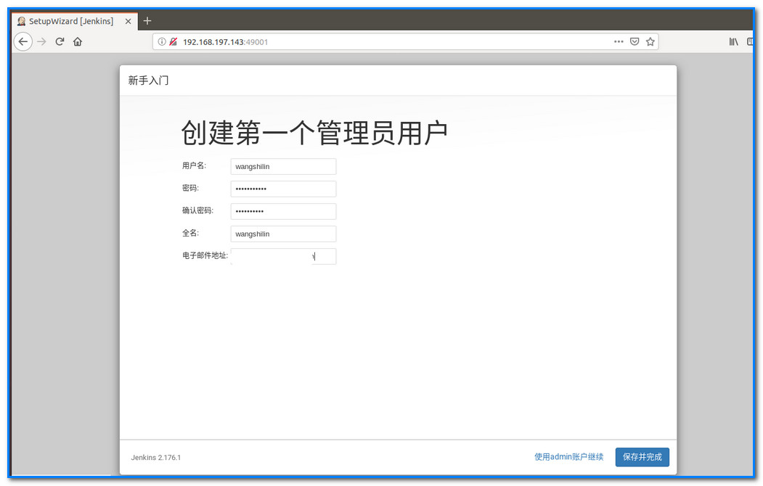Click the Jenkins 2.176.1 version text
The image size is (763, 486).
pos(155,457)
